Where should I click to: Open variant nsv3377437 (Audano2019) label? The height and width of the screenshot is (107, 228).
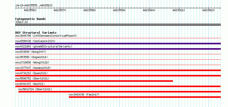[x=33, y=68]
